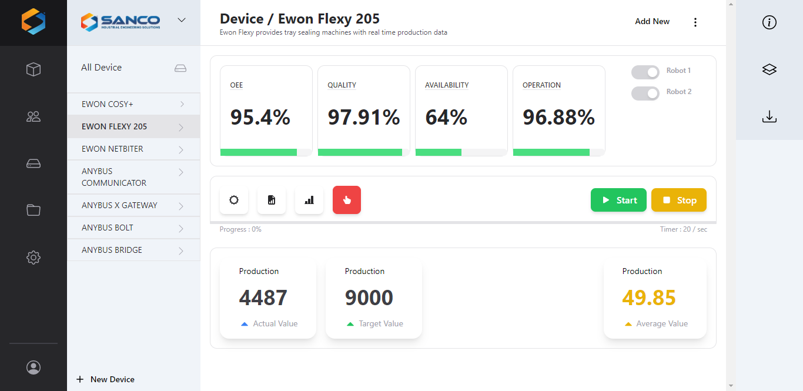The image size is (803, 391).
Task: Click the red hand pointer button
Action: (347, 200)
